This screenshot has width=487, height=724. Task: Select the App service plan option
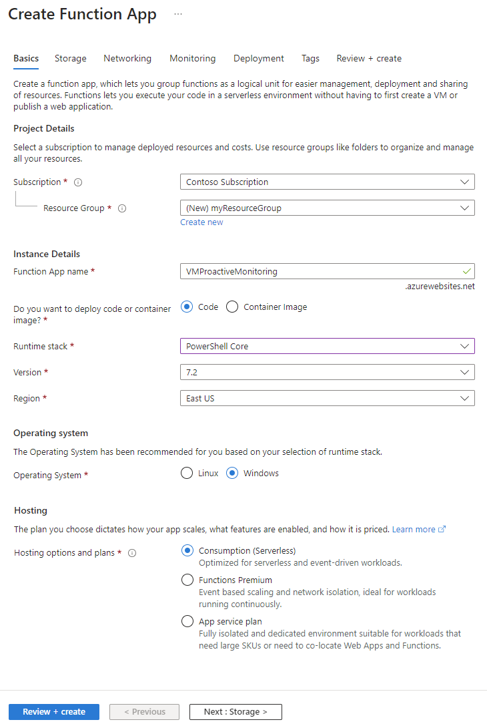tap(187, 620)
